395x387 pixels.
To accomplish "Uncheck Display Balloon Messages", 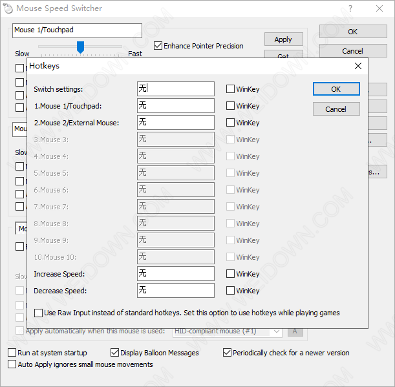I will (x=115, y=353).
